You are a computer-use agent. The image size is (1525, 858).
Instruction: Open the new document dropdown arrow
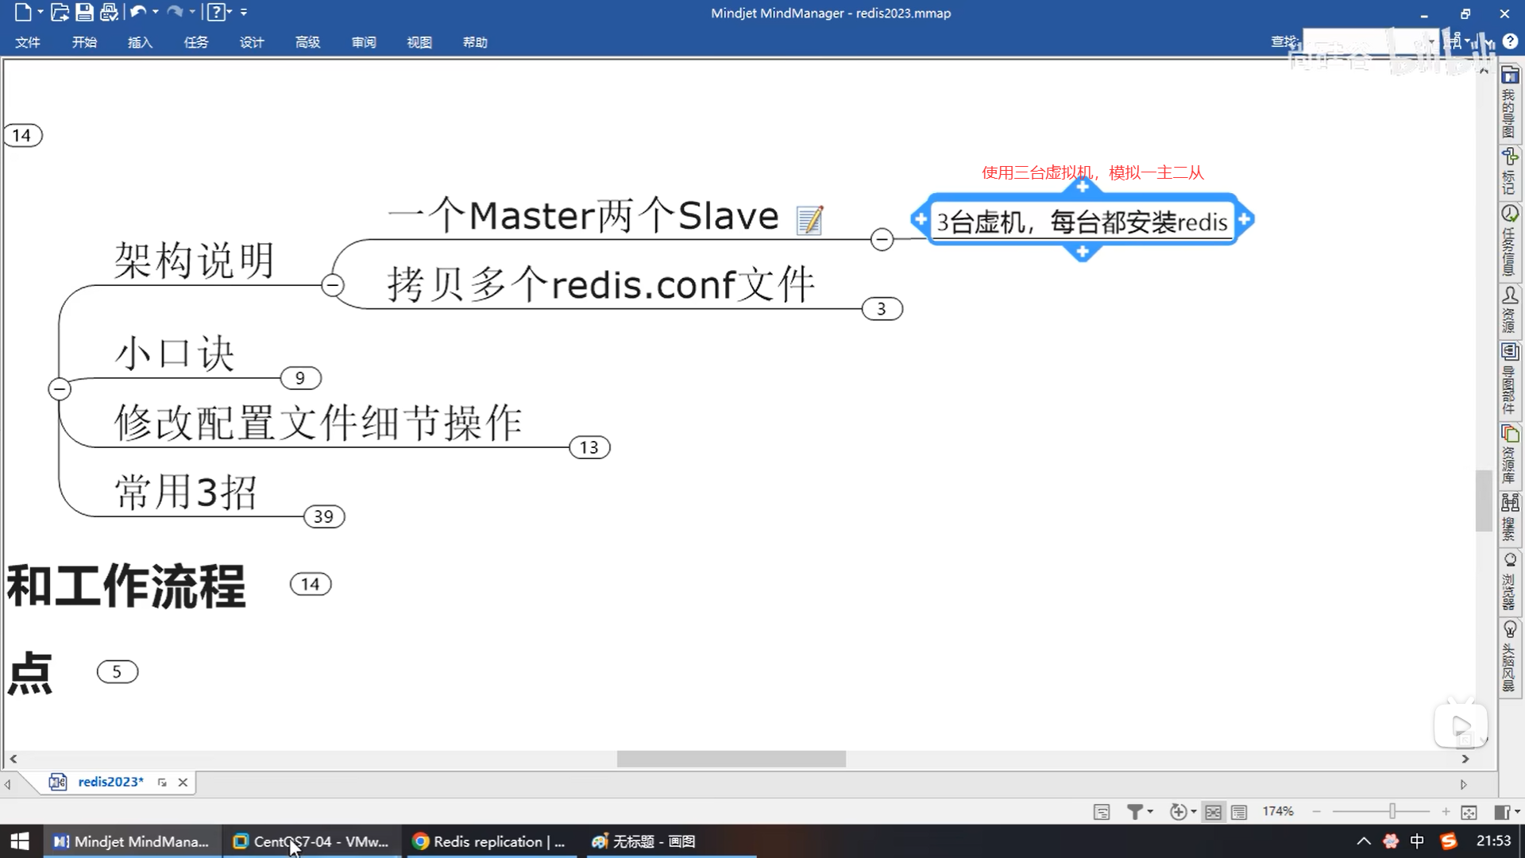pyautogui.click(x=41, y=12)
